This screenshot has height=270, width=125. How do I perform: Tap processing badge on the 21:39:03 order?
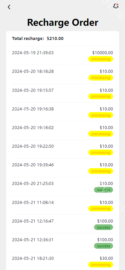pos(101,59)
